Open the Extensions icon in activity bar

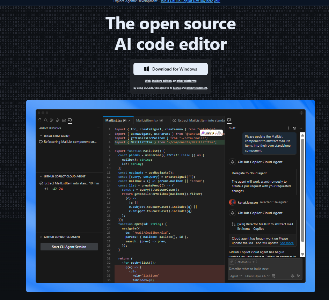point(64,120)
